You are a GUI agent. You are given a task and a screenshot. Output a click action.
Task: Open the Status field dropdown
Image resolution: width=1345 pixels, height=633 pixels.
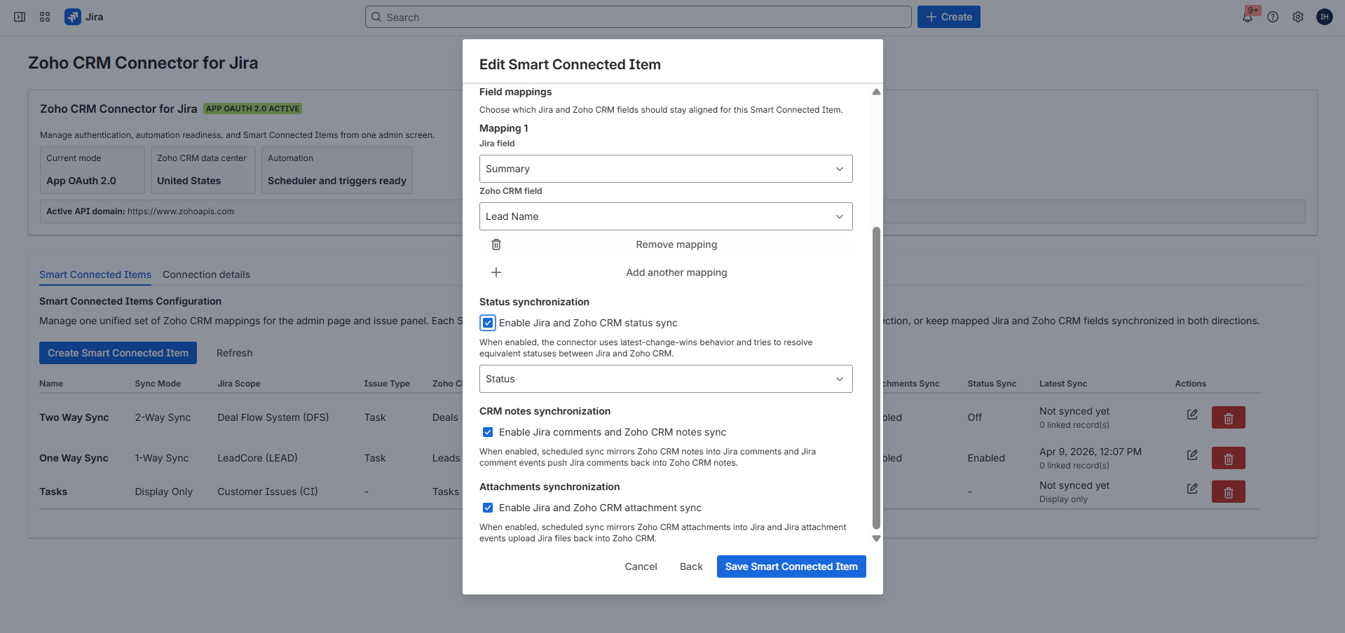click(x=666, y=379)
